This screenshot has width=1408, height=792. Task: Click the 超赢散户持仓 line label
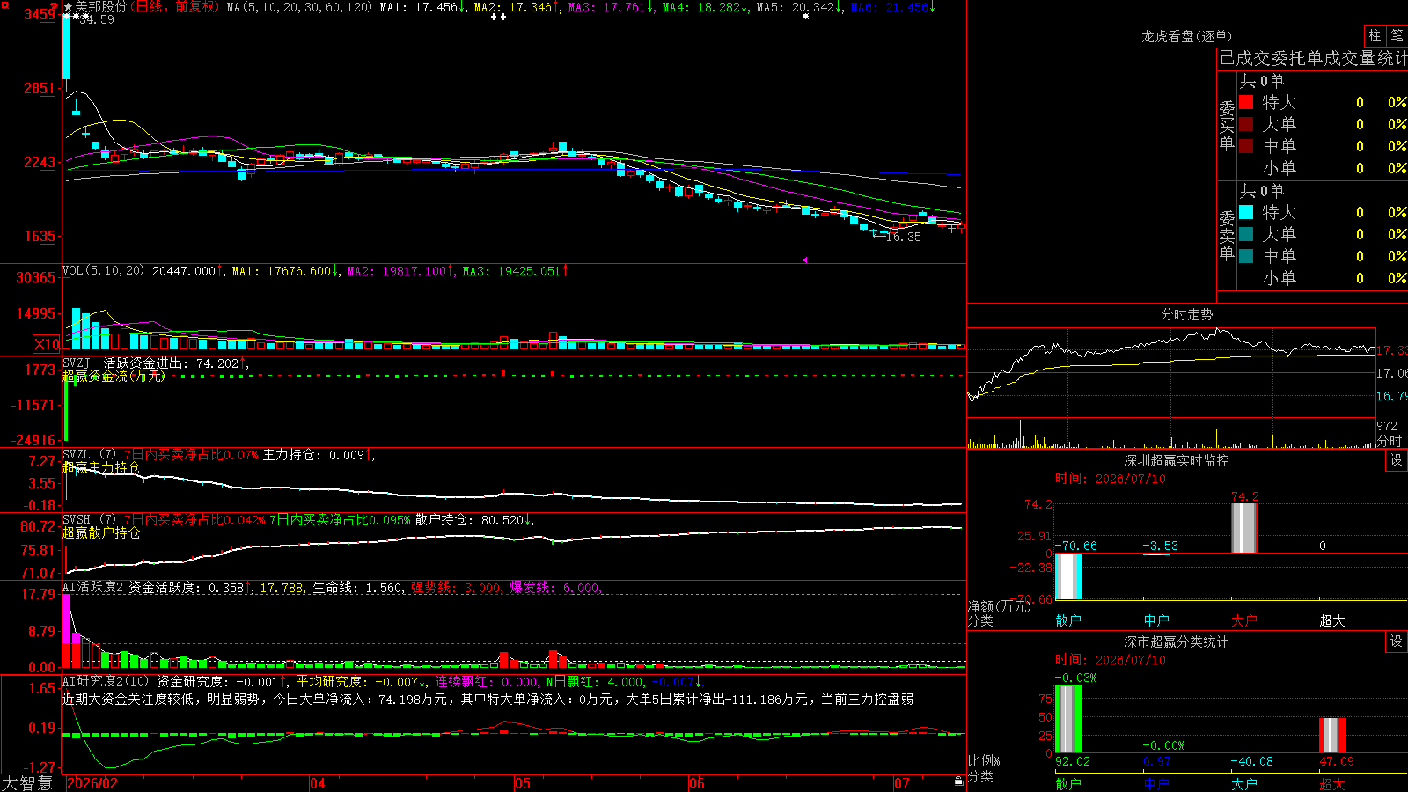101,532
